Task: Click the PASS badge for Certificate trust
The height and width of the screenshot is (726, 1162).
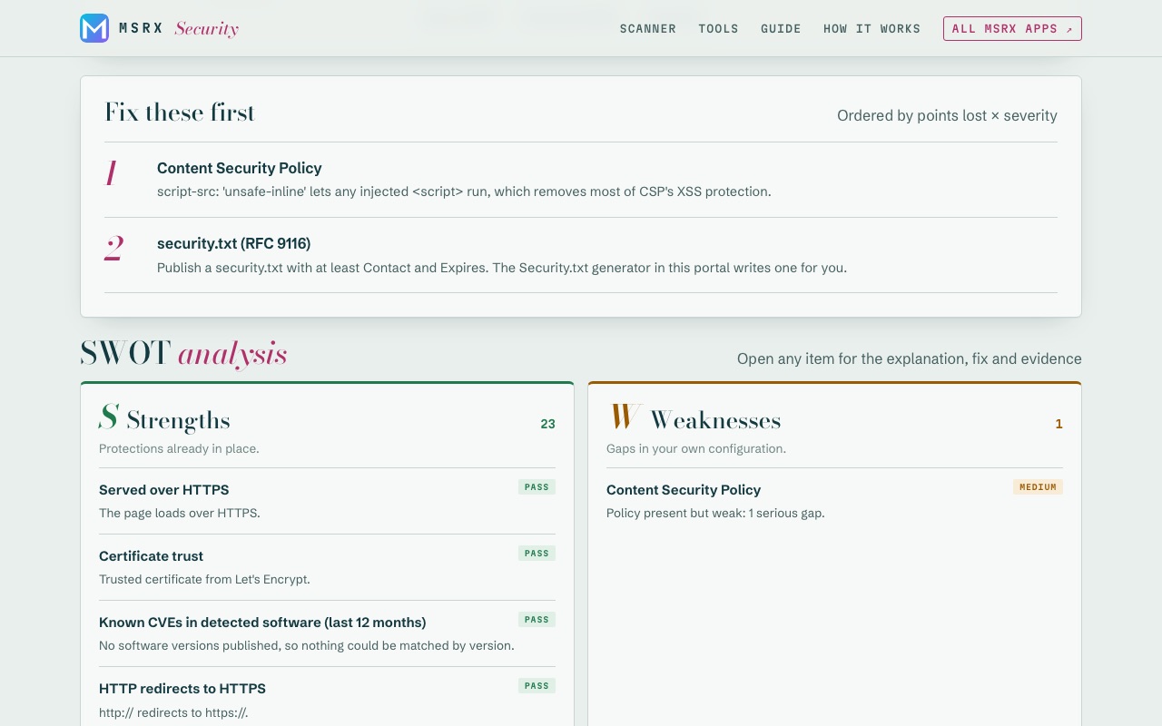Action: (537, 554)
